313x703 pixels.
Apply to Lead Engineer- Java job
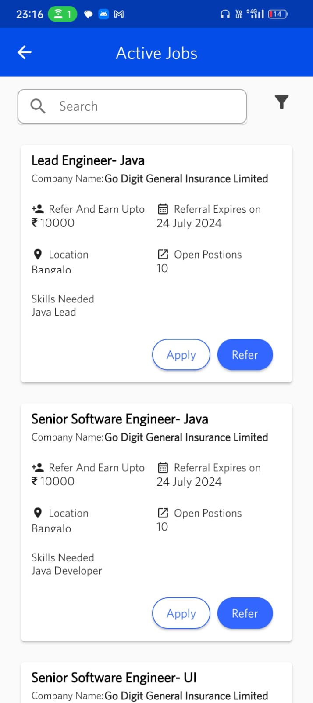tap(181, 355)
